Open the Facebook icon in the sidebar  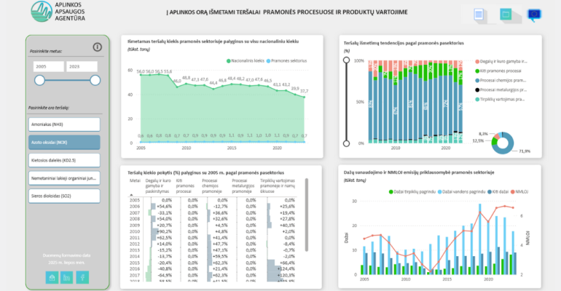pyautogui.click(x=82, y=277)
